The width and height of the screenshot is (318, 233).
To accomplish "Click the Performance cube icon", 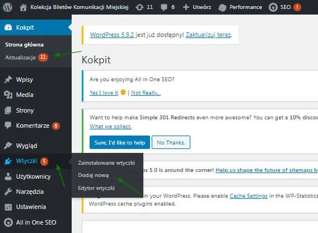I will 222,8.
